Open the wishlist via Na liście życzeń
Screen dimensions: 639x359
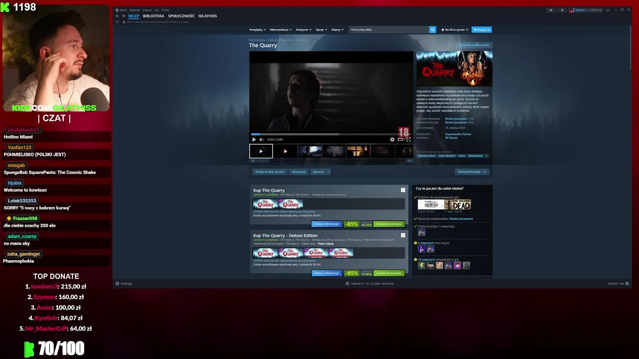[x=454, y=29]
